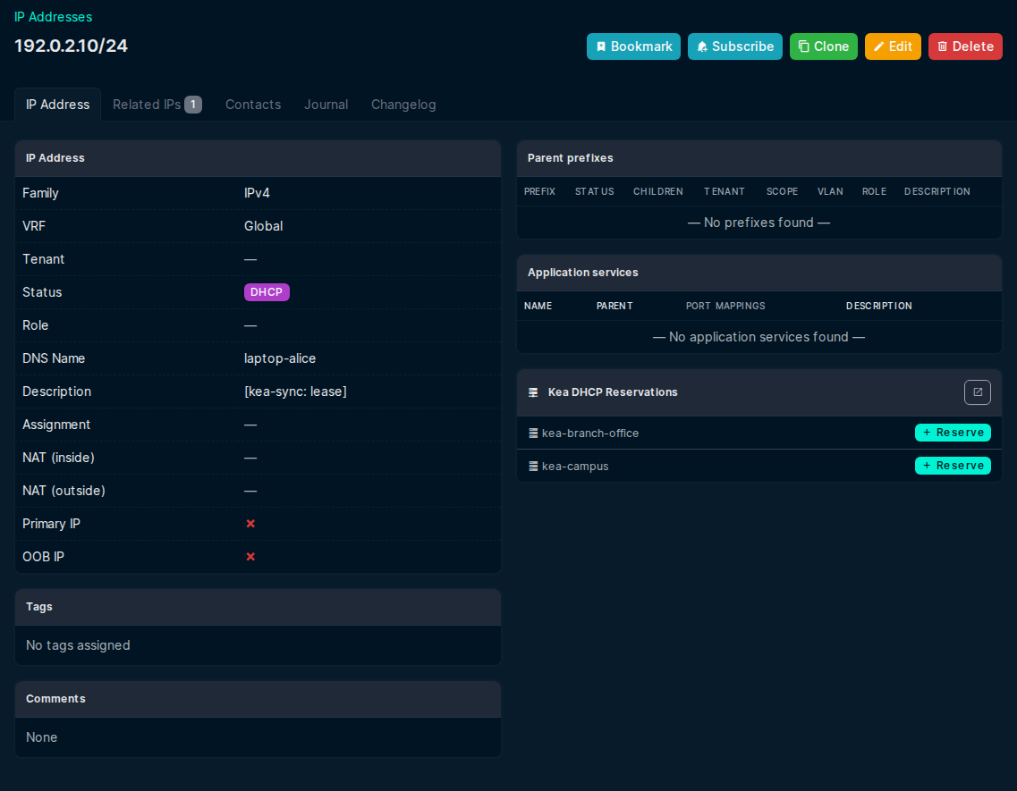Click the Comments value None

(41, 738)
